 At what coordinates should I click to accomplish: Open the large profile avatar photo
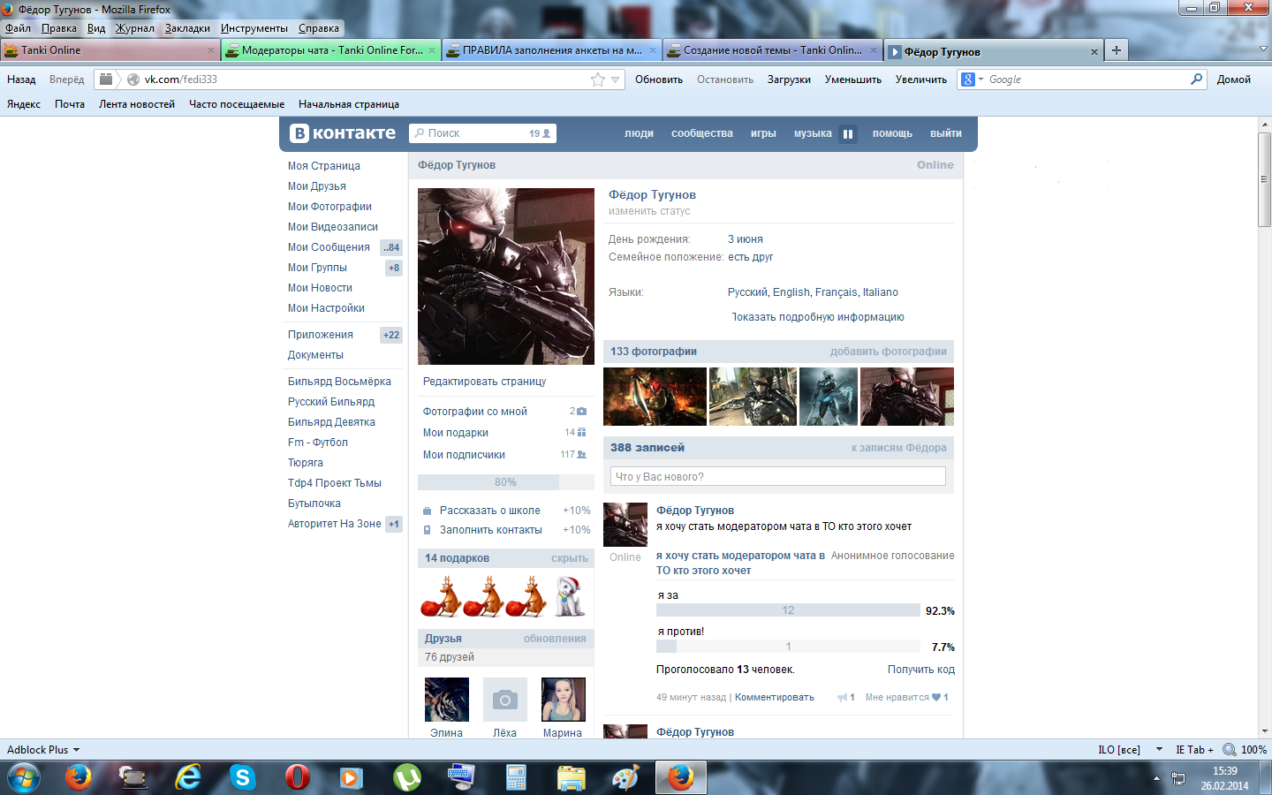coord(506,276)
